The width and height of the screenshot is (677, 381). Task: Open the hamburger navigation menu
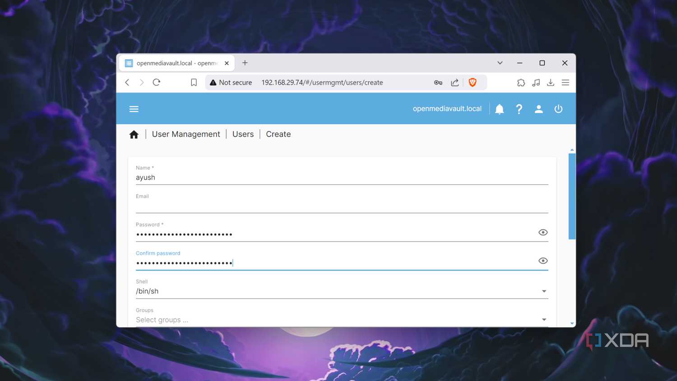point(134,109)
